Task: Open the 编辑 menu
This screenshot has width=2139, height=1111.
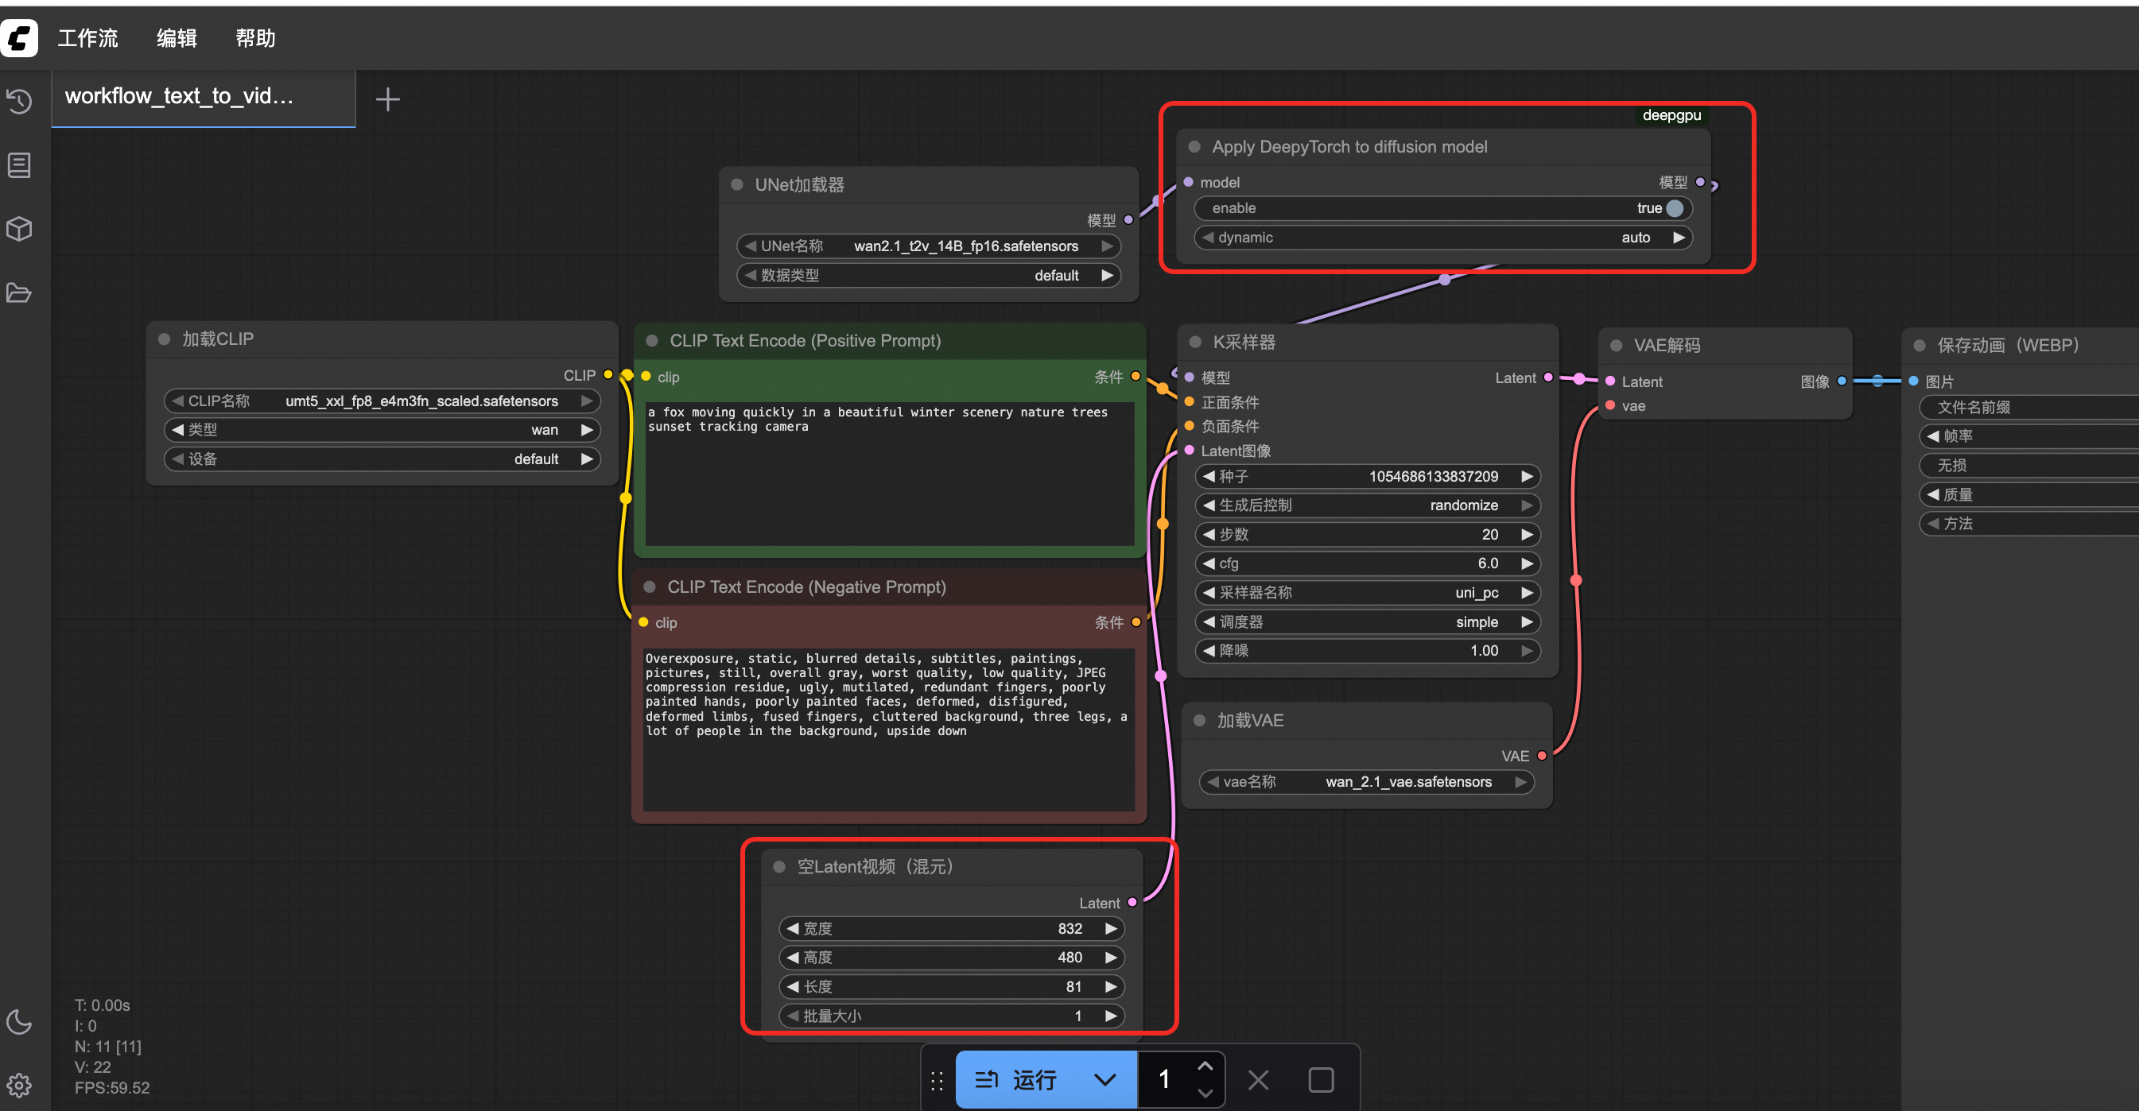Action: (x=176, y=38)
